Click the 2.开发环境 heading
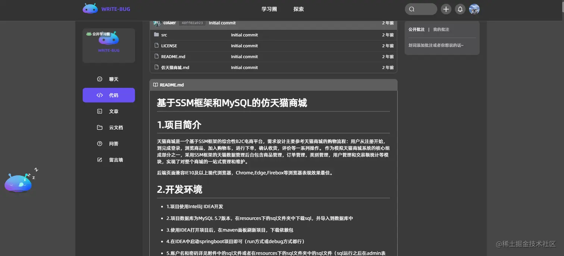564x256 pixels. (179, 189)
